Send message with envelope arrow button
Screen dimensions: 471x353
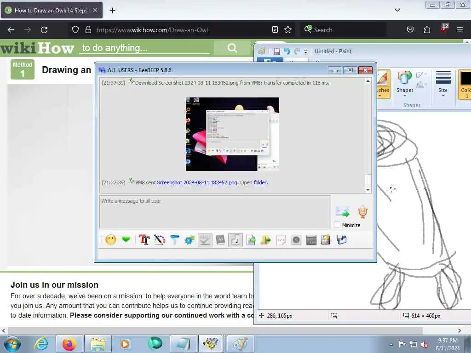coord(342,211)
